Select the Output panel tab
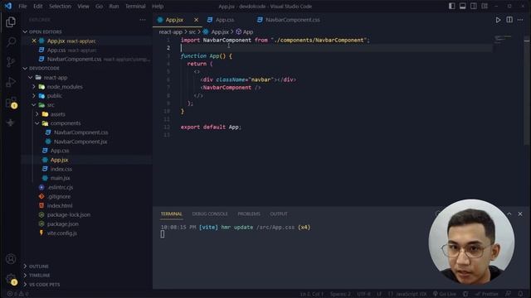Screen dimensions: 531x298 tap(279, 214)
